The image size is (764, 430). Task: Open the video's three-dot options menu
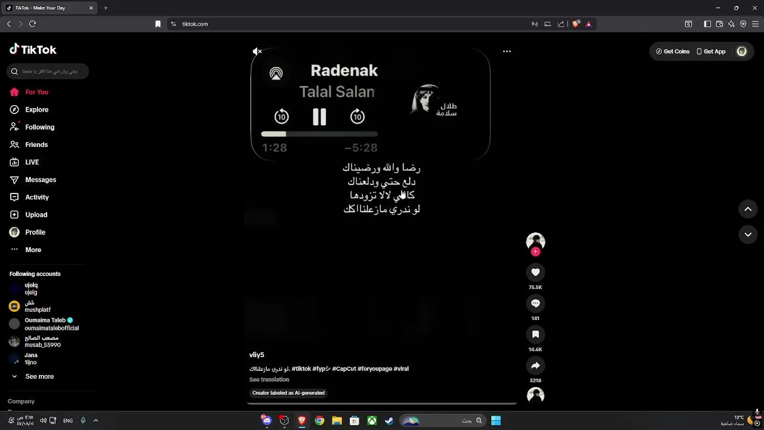tap(507, 51)
